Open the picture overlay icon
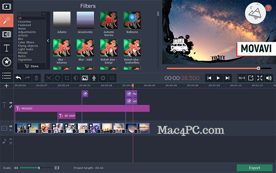This screenshot has height=173, width=276. coord(85,78)
